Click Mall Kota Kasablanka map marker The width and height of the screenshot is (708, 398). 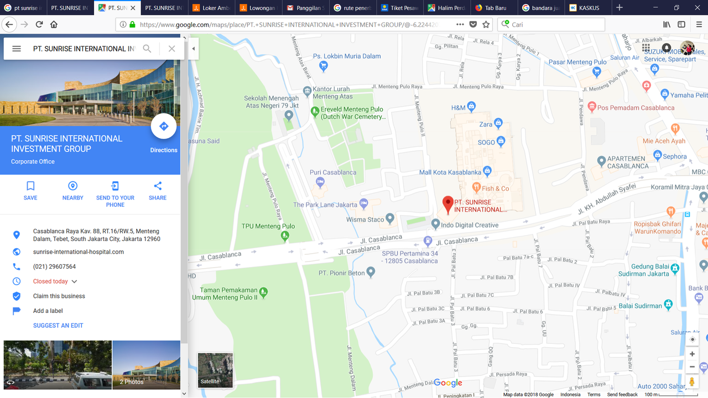tap(487, 171)
